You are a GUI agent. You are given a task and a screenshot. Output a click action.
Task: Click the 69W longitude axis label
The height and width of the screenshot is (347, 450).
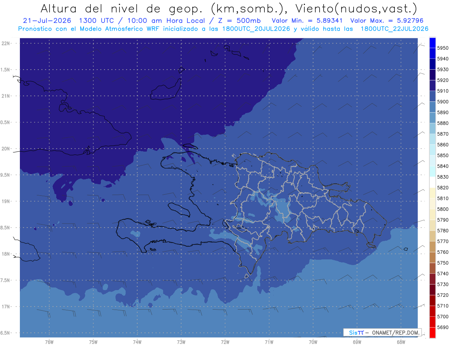point(357,342)
